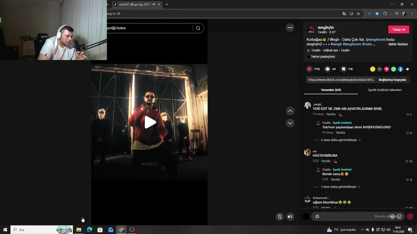Share to WhatsApp icon
Screen dimensions: 417x234
tap(394, 69)
